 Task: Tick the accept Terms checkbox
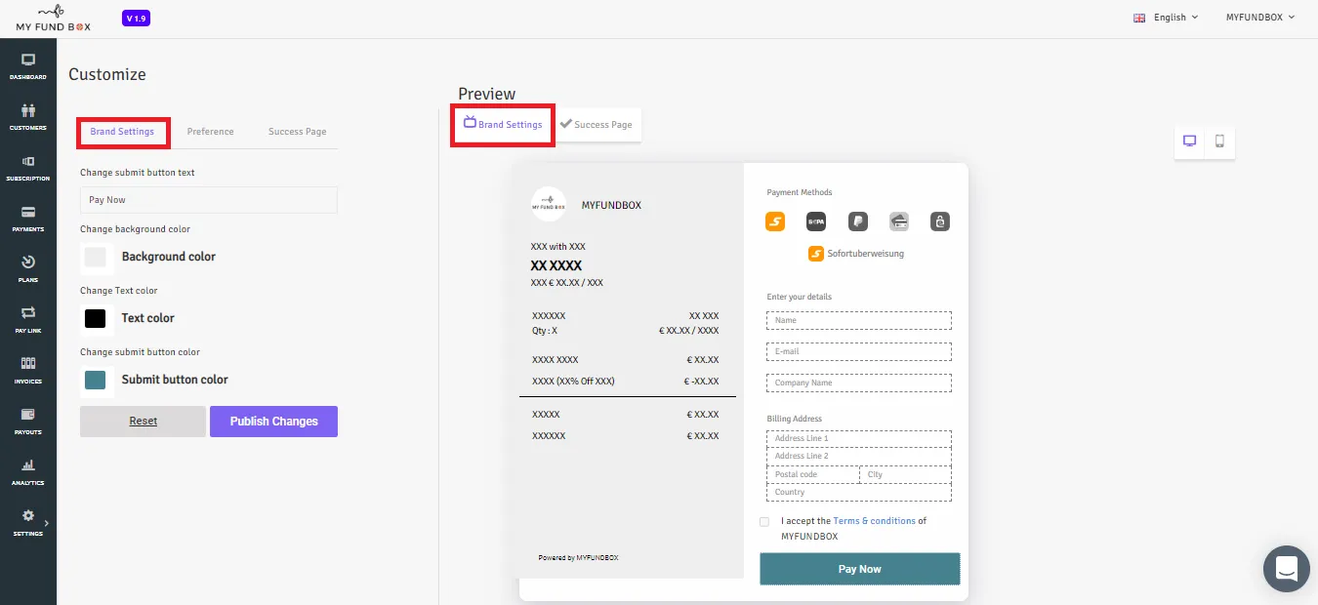[764, 522]
